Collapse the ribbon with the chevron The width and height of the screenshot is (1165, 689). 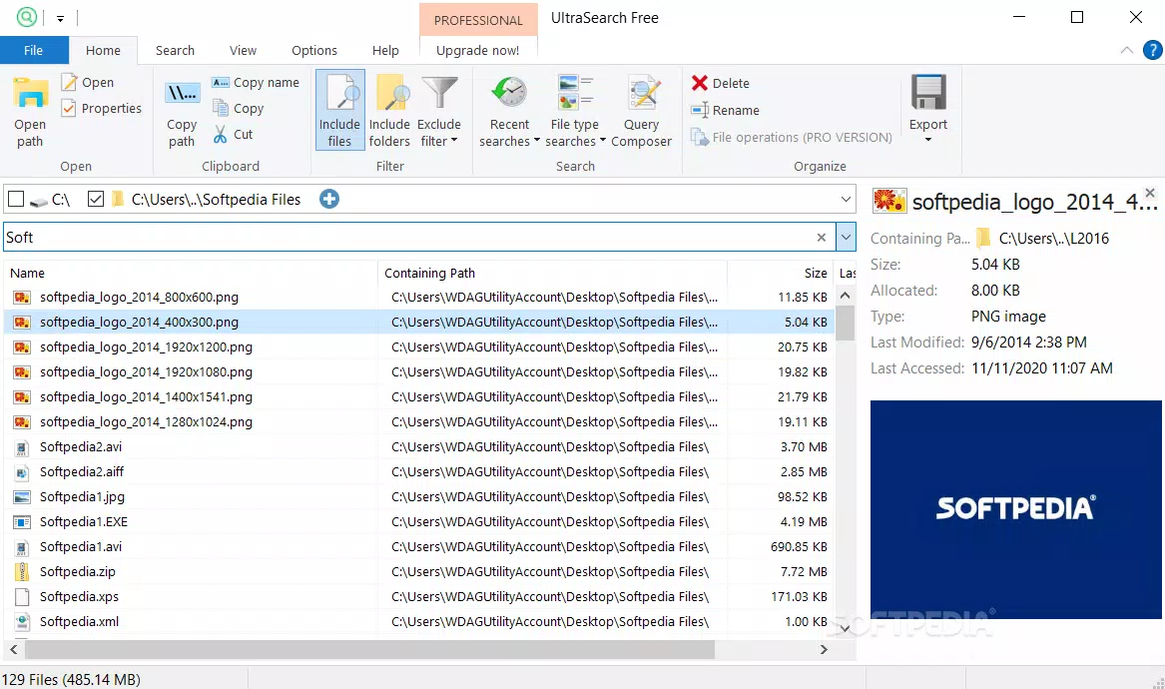1126,50
